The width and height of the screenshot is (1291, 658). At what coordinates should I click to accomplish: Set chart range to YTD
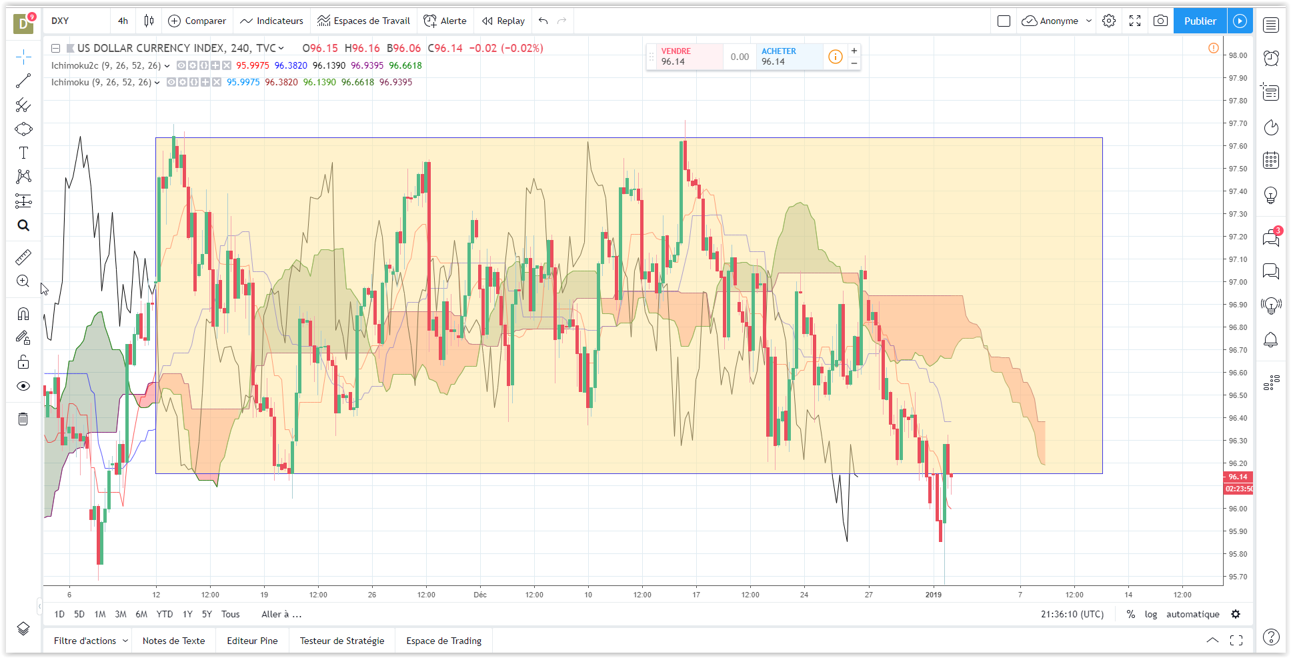165,614
